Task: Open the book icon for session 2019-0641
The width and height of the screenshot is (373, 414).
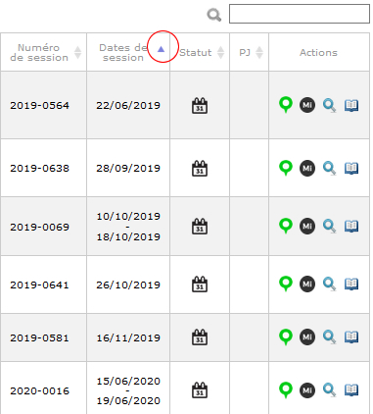Action: [351, 284]
